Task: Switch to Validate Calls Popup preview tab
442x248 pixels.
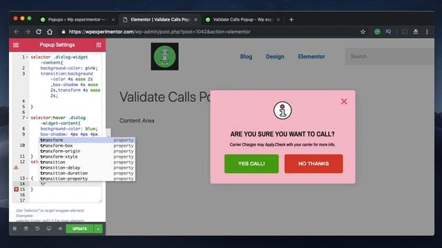Action: click(x=242, y=20)
